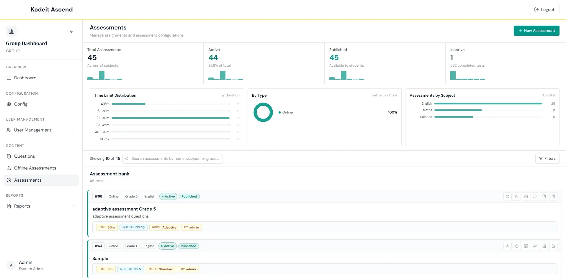Image resolution: width=566 pixels, height=278 pixels.
Task: Click the Group Dashboard chart icon
Action: pyautogui.click(x=11, y=31)
